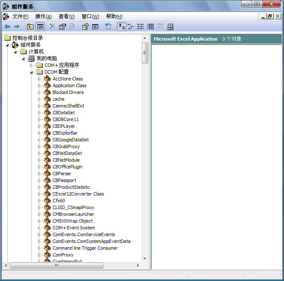Select the List view toolbar button

click(x=141, y=27)
